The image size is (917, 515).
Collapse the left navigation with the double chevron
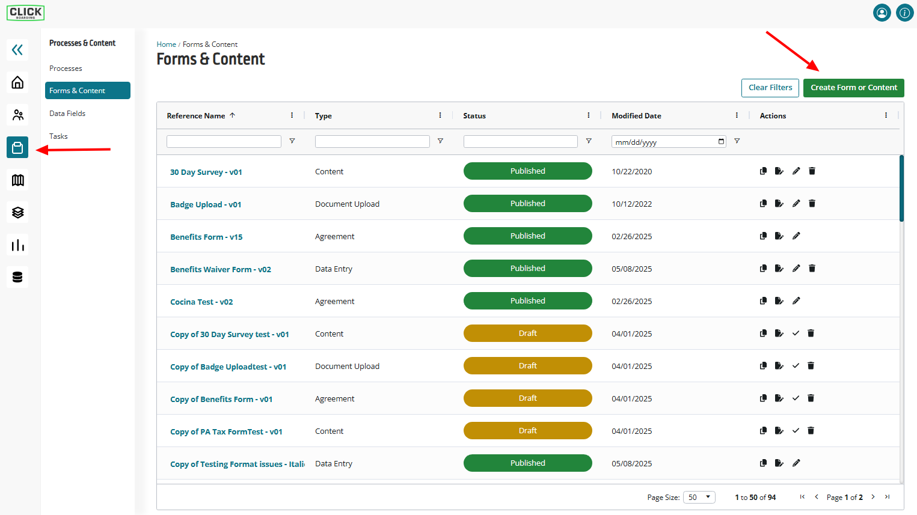pyautogui.click(x=17, y=50)
